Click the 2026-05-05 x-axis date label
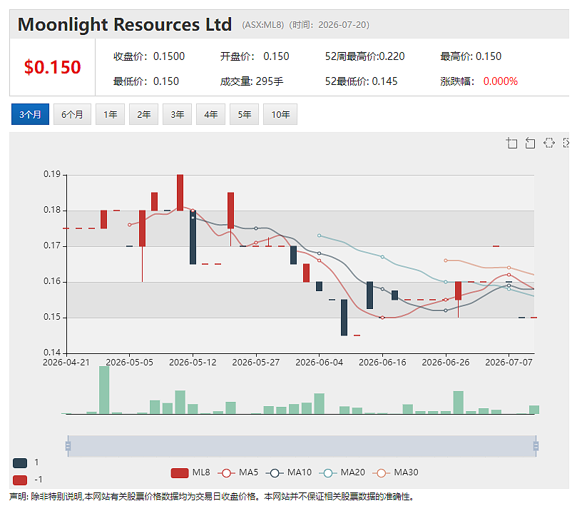 click(130, 363)
